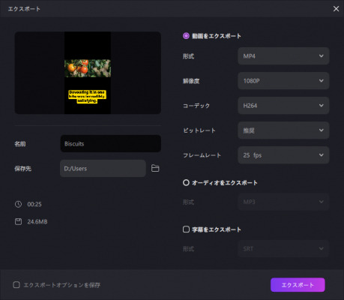
Task: Click the yellow caption text in preview
Action: tap(87, 97)
